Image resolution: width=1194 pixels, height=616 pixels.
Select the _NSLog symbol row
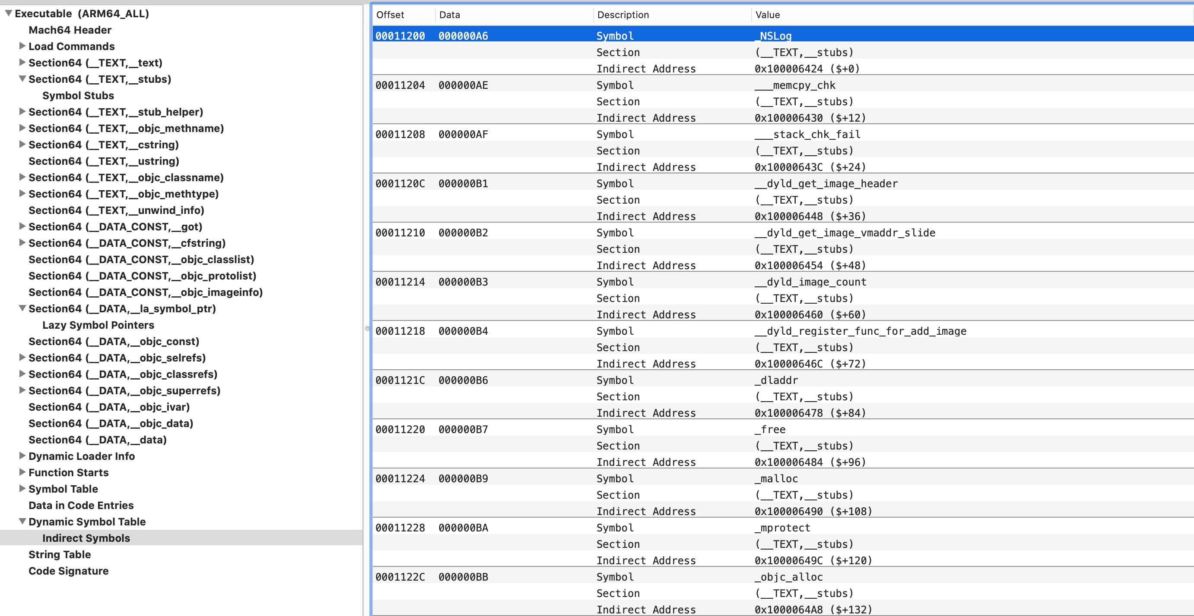coord(783,36)
